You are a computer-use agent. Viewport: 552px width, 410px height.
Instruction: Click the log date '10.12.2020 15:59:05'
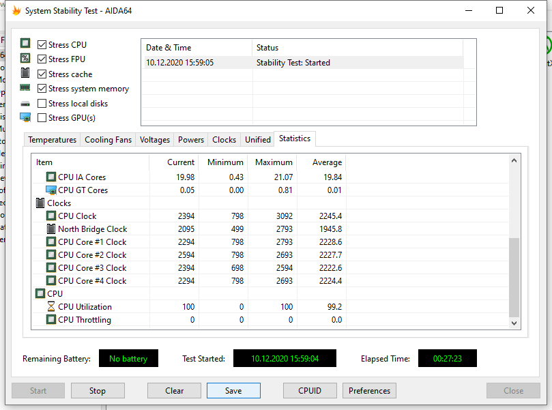pos(180,63)
